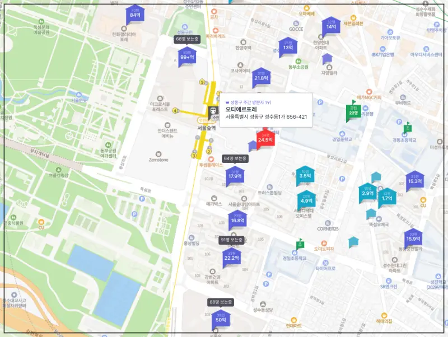Click unlabeled teal house near 도미노피자
The width and height of the screenshot is (448, 337).
(353, 242)
